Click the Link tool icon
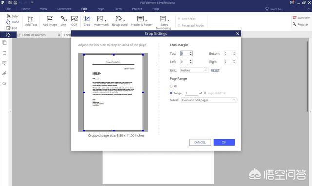Screen dimensions: 312x186 pyautogui.click(x=64, y=19)
